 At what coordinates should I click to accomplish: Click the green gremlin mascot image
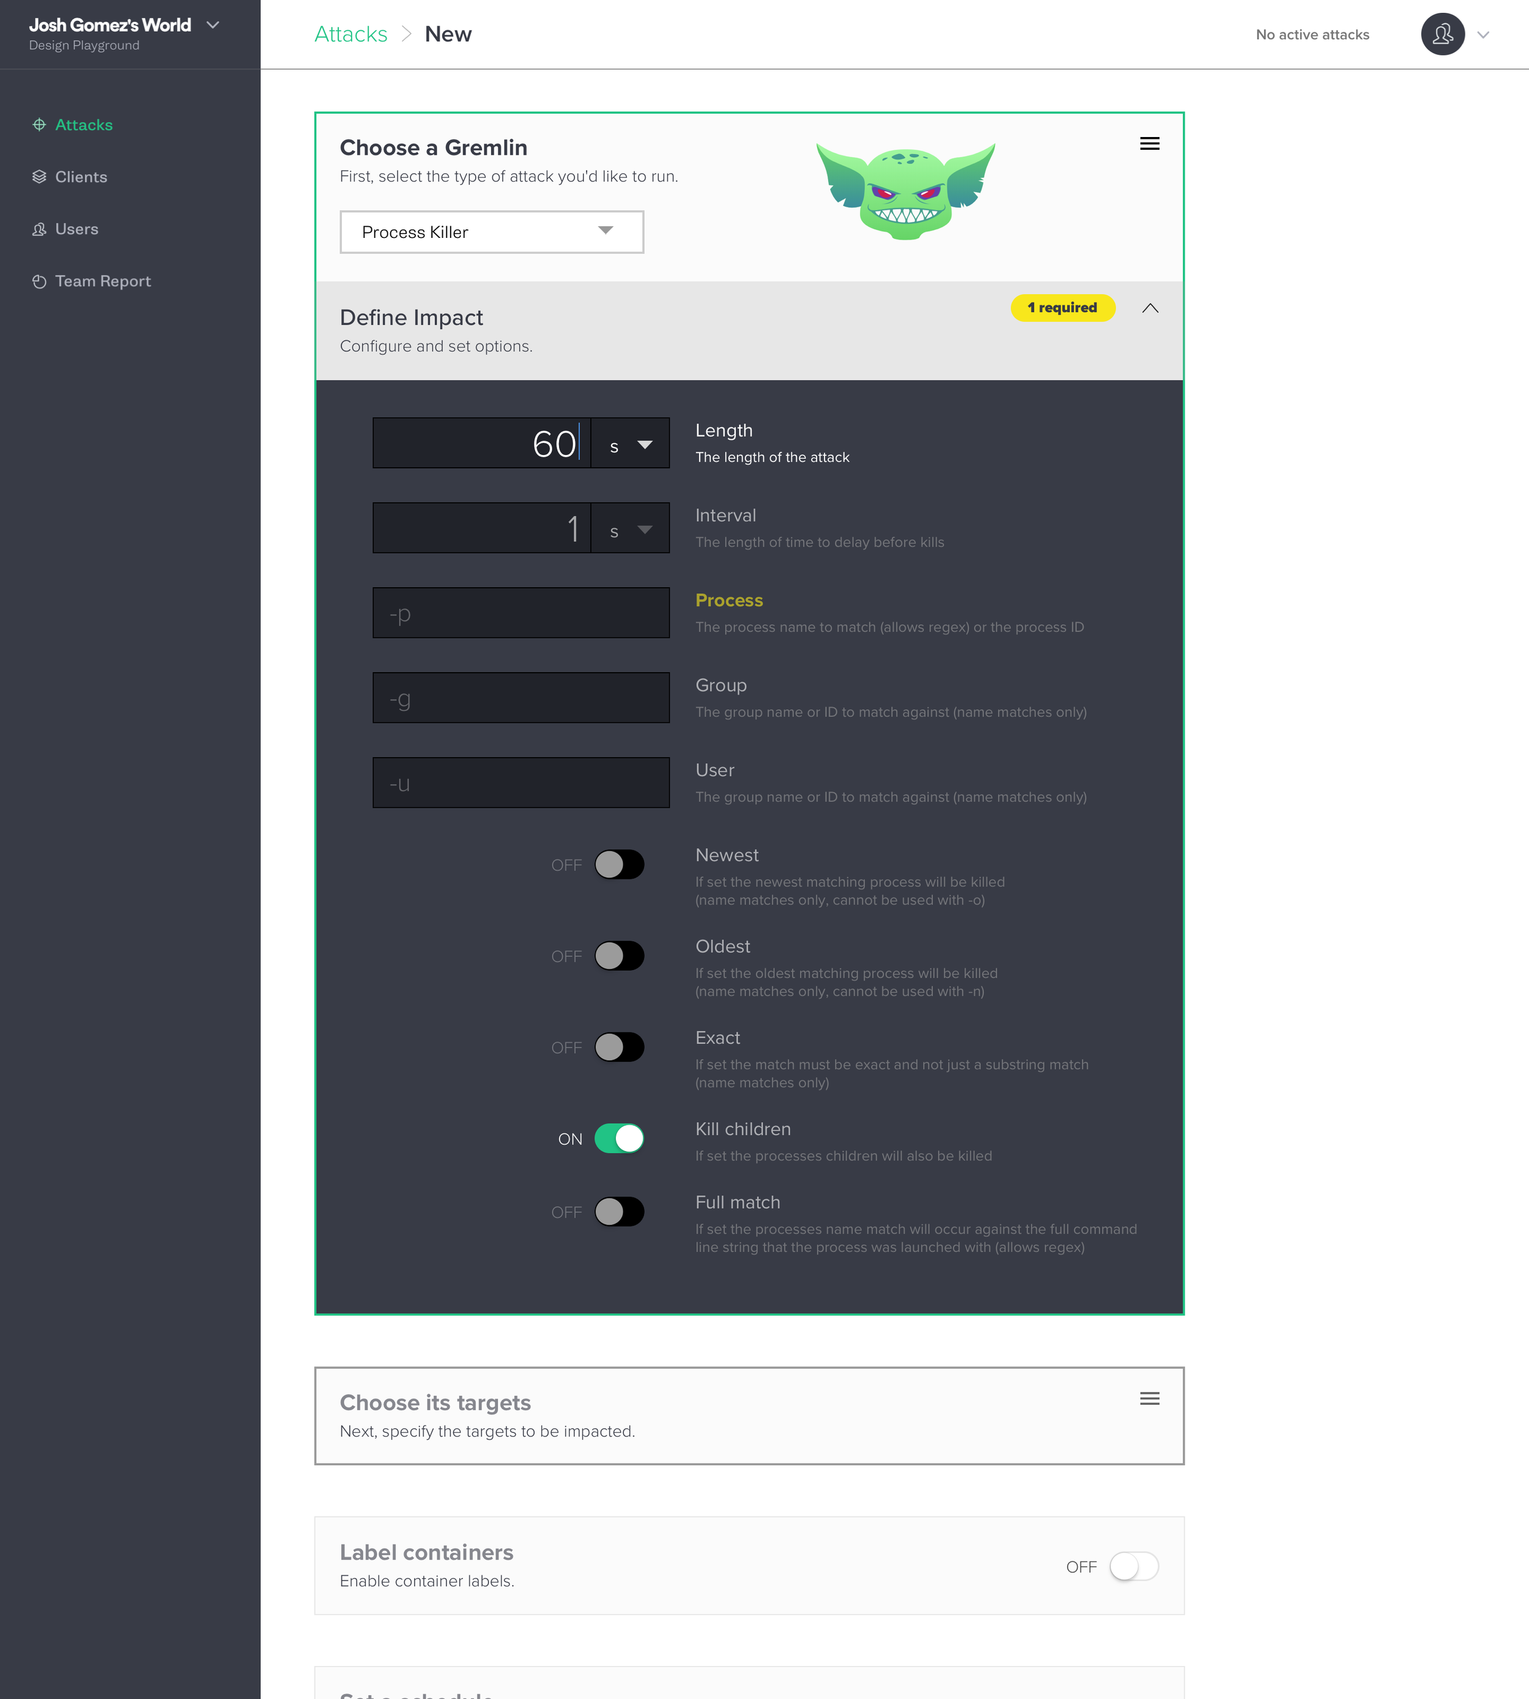point(906,191)
